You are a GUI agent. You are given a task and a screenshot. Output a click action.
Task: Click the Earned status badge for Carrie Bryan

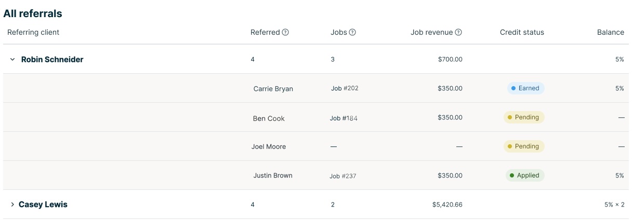525,88
